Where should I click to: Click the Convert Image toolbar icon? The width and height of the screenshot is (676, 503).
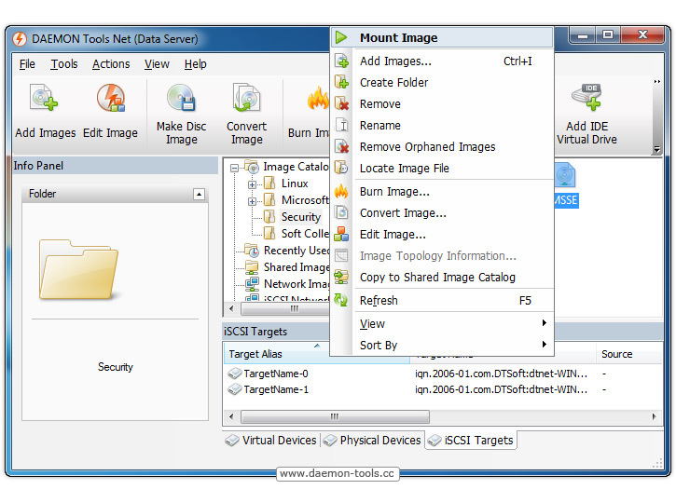coord(246,97)
